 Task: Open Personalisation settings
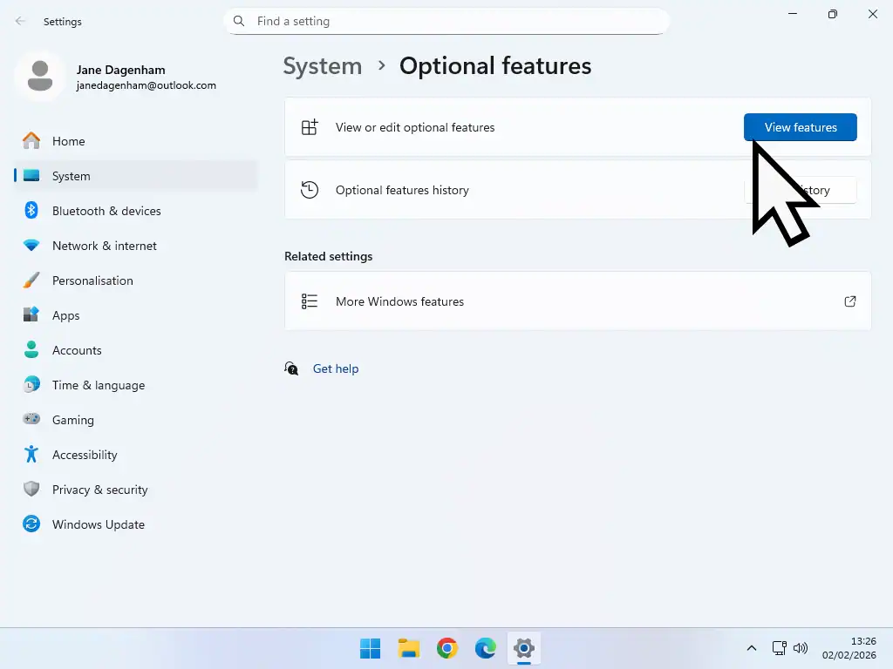[93, 280]
